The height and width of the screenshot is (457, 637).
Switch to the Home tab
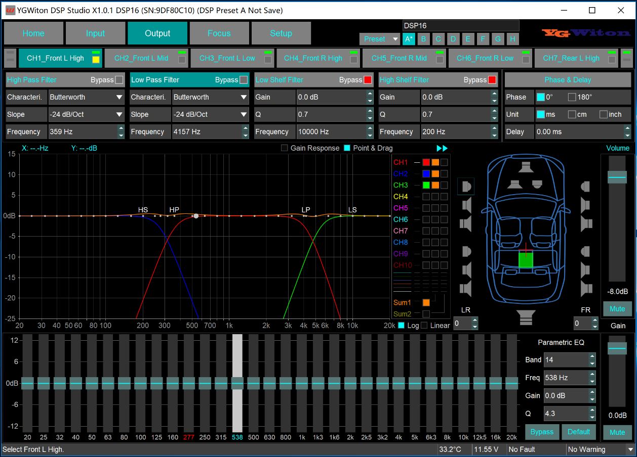33,33
